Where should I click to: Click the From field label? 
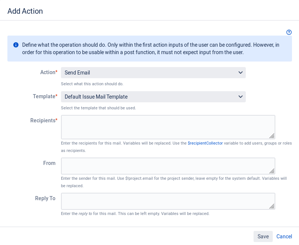[49, 163]
